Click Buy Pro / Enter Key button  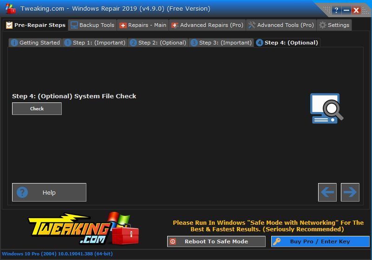pos(320,241)
